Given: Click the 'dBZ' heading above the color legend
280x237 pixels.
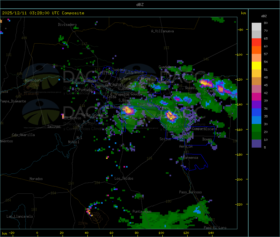Looking at the screenshot, I should coord(264,16).
